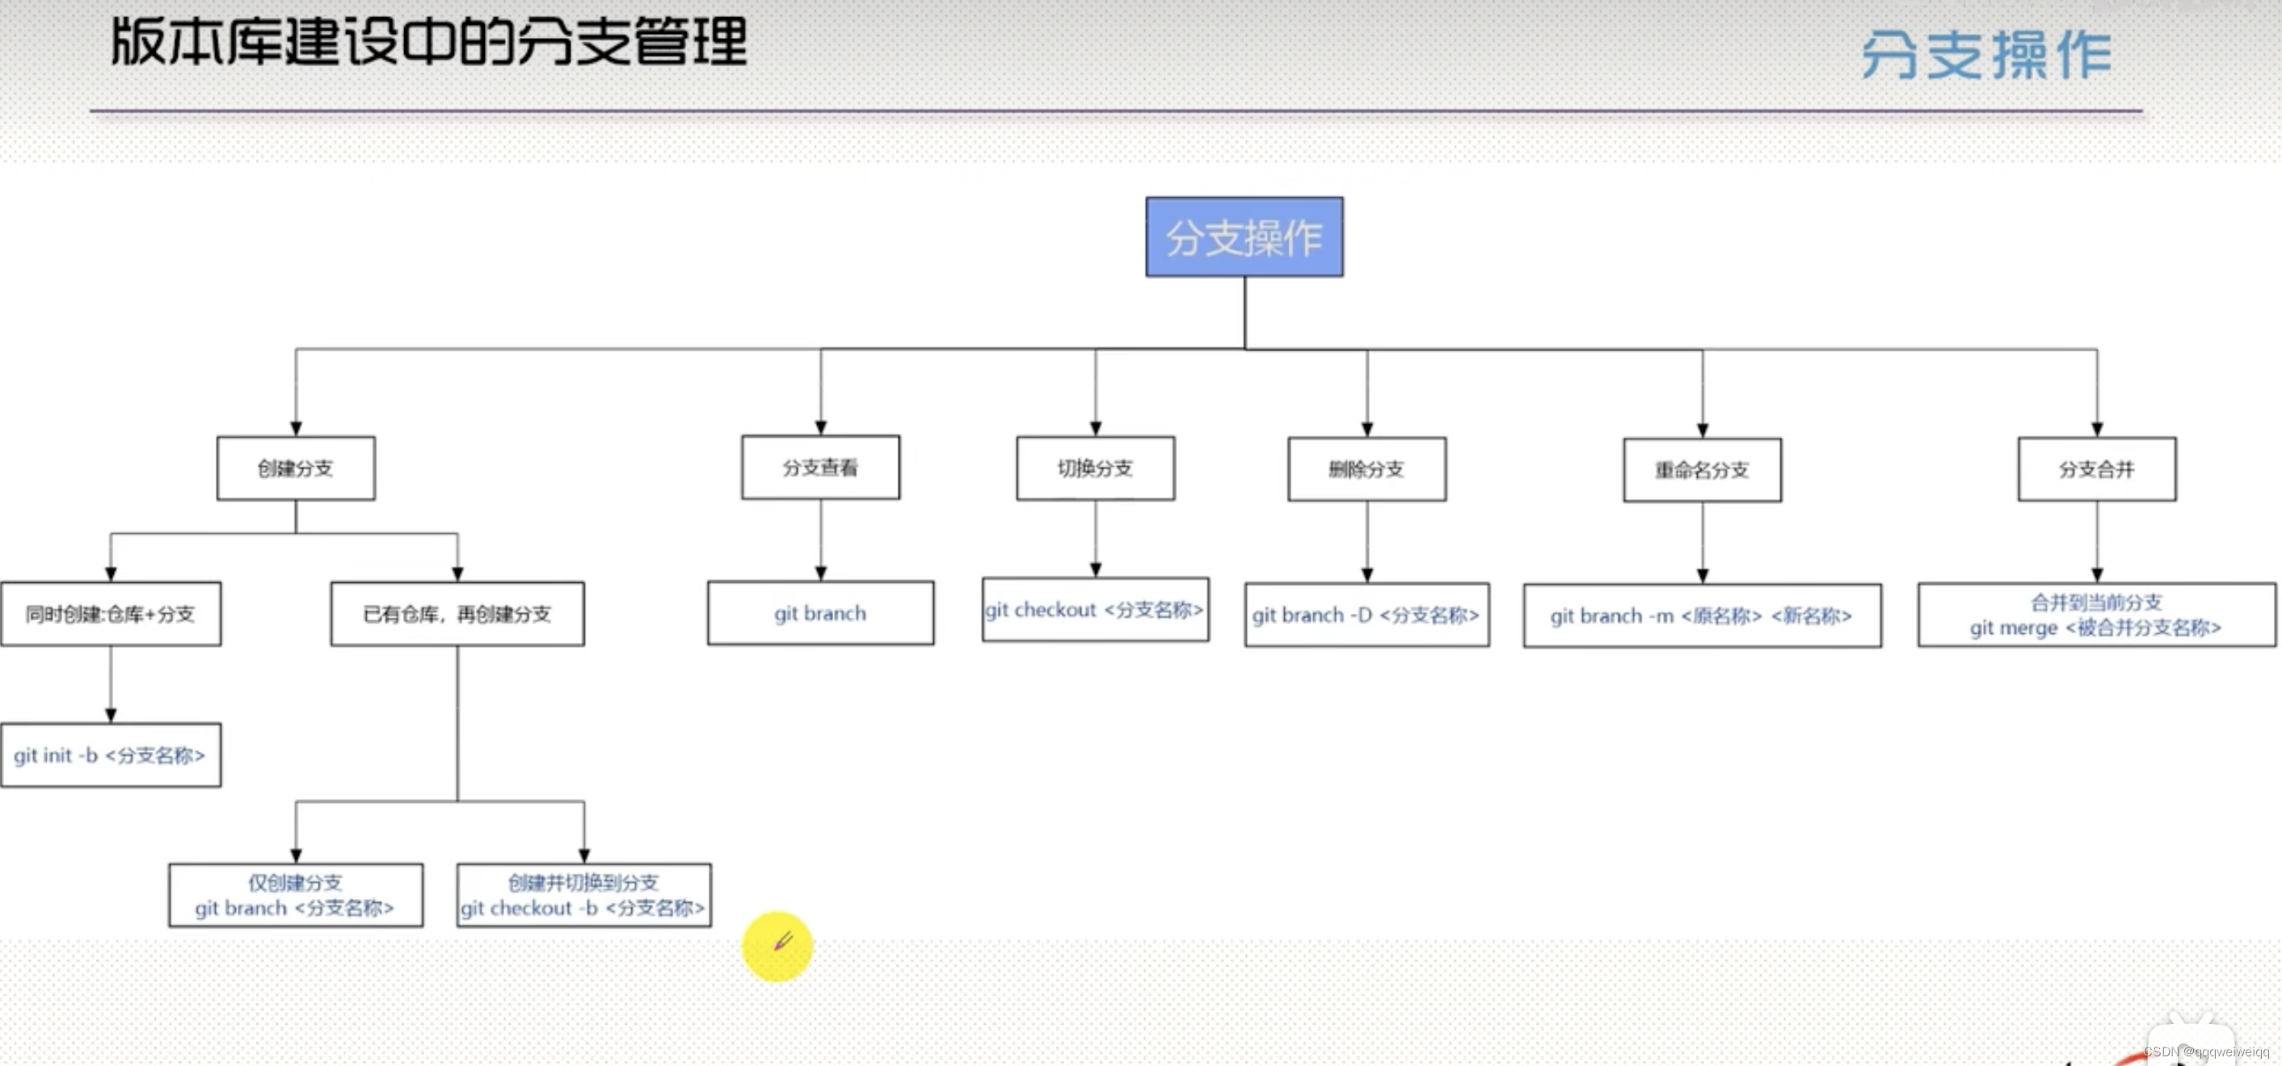Click the 版本库建设中的分支管理 slide title
The image size is (2282, 1066).
(x=430, y=42)
